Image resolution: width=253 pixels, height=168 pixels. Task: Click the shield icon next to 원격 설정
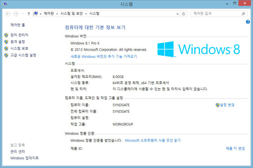click(x=6, y=42)
